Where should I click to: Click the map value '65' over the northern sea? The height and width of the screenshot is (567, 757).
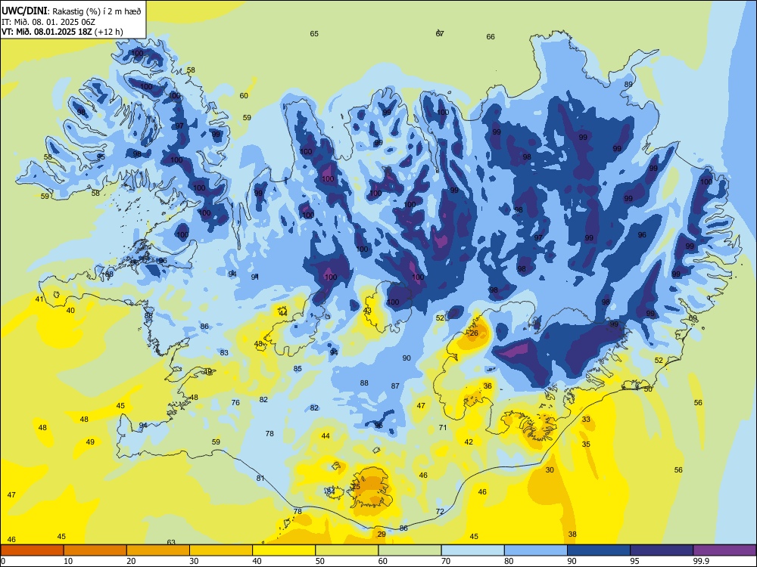(x=314, y=34)
